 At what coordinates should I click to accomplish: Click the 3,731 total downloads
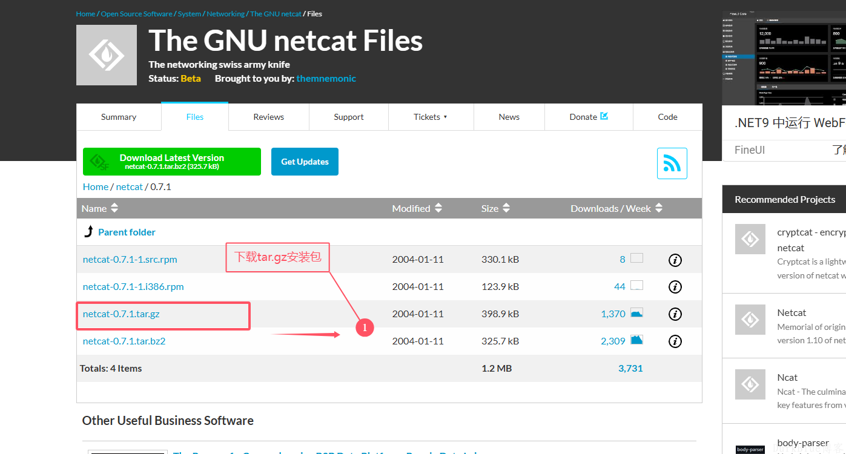tap(630, 369)
